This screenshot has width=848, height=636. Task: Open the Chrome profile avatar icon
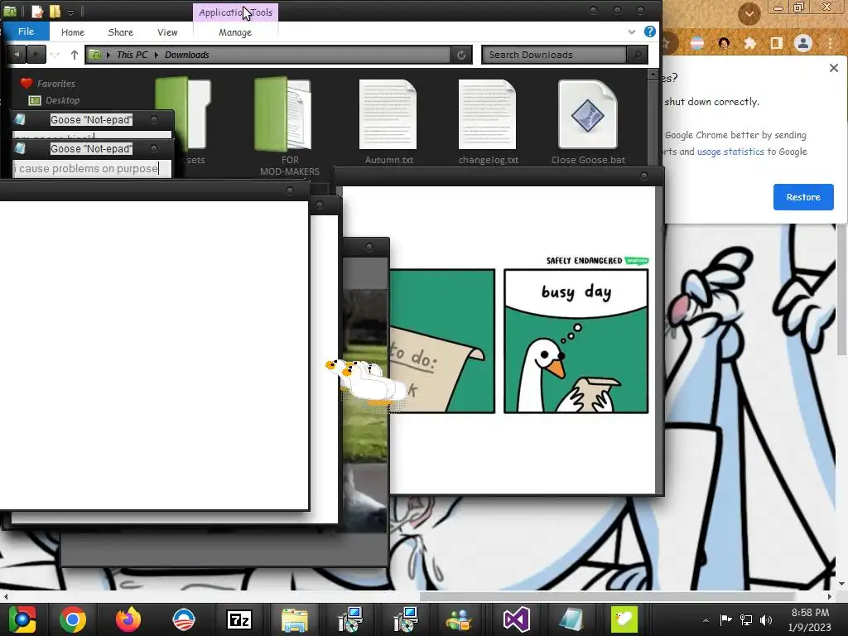point(803,43)
